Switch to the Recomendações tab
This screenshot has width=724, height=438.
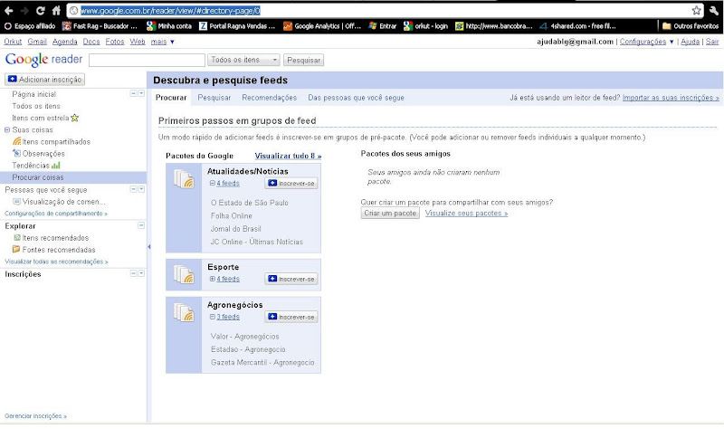point(269,98)
